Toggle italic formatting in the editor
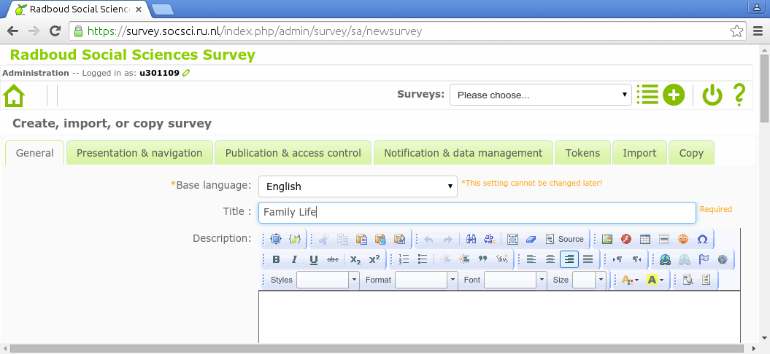The image size is (770, 354). (x=294, y=259)
